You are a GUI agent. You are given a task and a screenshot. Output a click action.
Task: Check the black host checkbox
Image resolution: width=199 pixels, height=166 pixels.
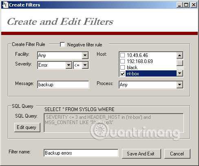(122, 68)
